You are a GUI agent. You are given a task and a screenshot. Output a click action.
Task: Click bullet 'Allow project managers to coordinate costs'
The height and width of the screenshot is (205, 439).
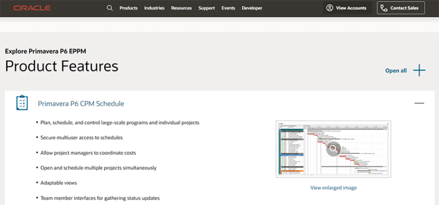(88, 153)
